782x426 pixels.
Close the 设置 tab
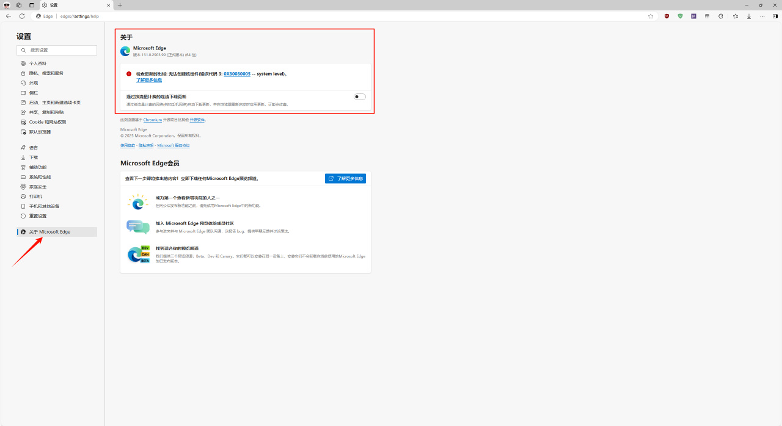point(108,5)
